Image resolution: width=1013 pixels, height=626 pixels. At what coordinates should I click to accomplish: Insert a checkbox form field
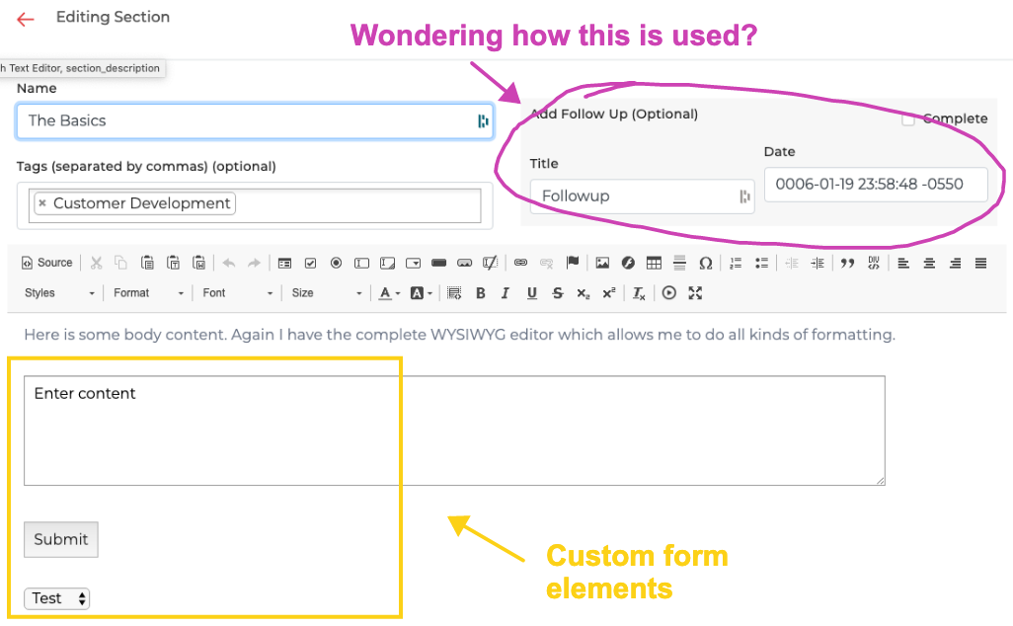point(310,263)
